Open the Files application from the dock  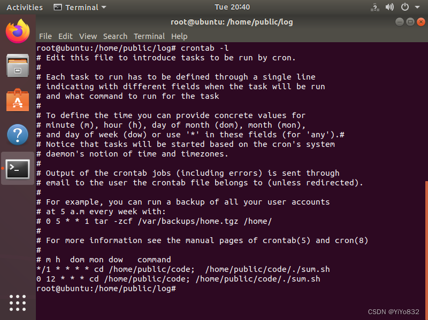pos(17,64)
